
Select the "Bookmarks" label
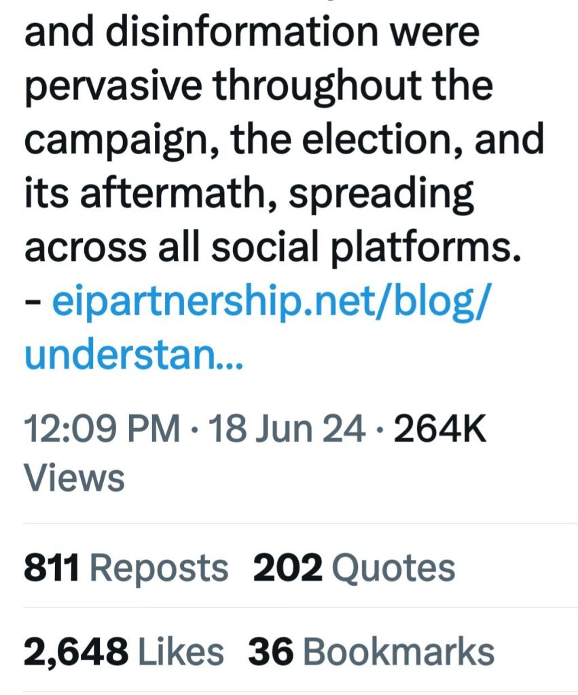399,652
